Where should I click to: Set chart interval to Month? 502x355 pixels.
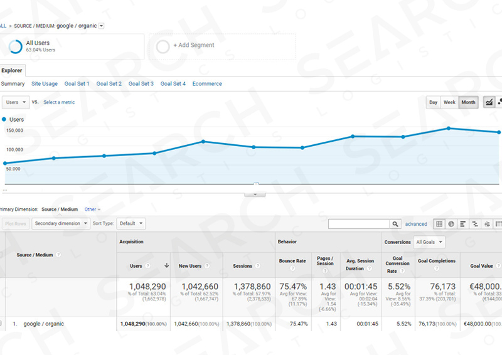coord(468,102)
